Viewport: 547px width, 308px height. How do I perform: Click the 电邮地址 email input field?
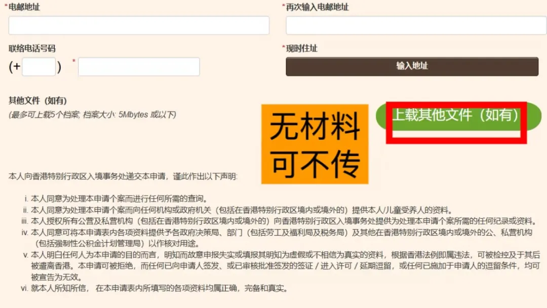click(139, 25)
